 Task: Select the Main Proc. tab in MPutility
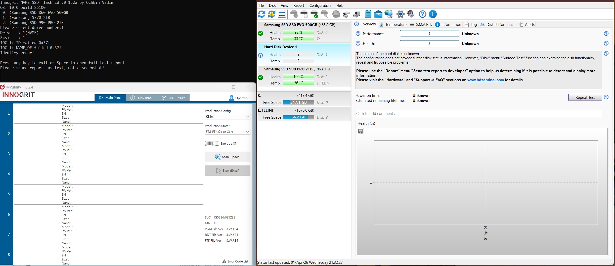[110, 98]
